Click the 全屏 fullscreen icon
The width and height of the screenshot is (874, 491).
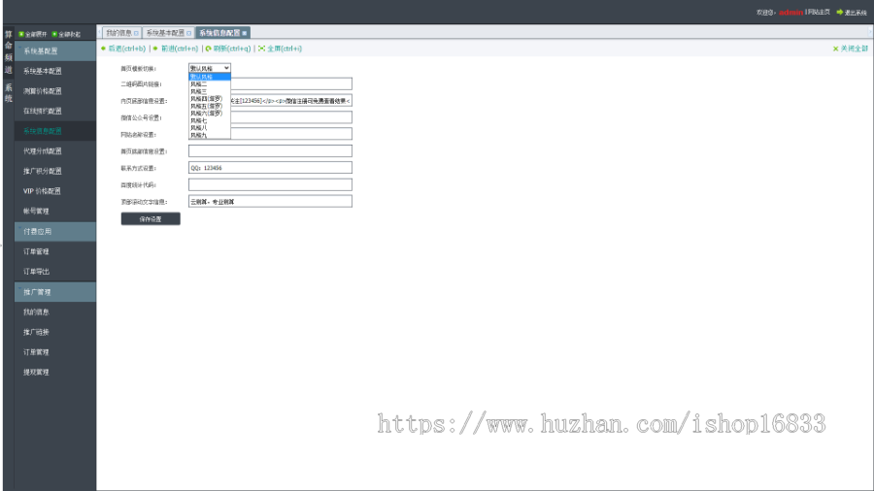[x=261, y=49]
